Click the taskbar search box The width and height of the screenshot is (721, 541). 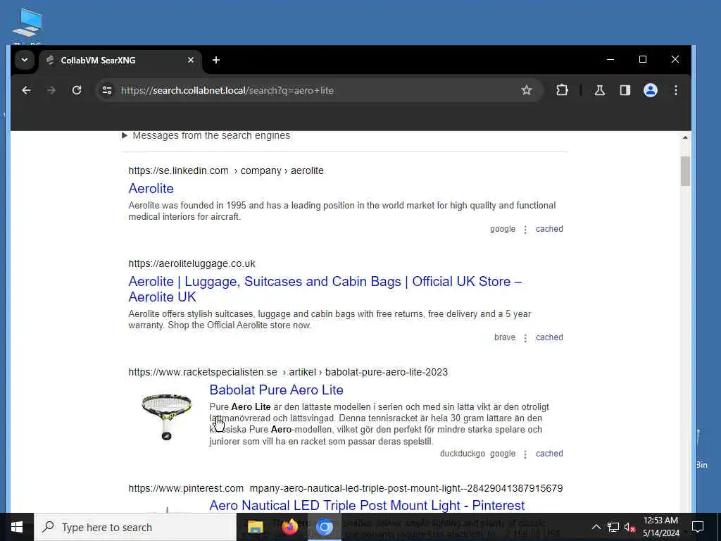coord(135,527)
